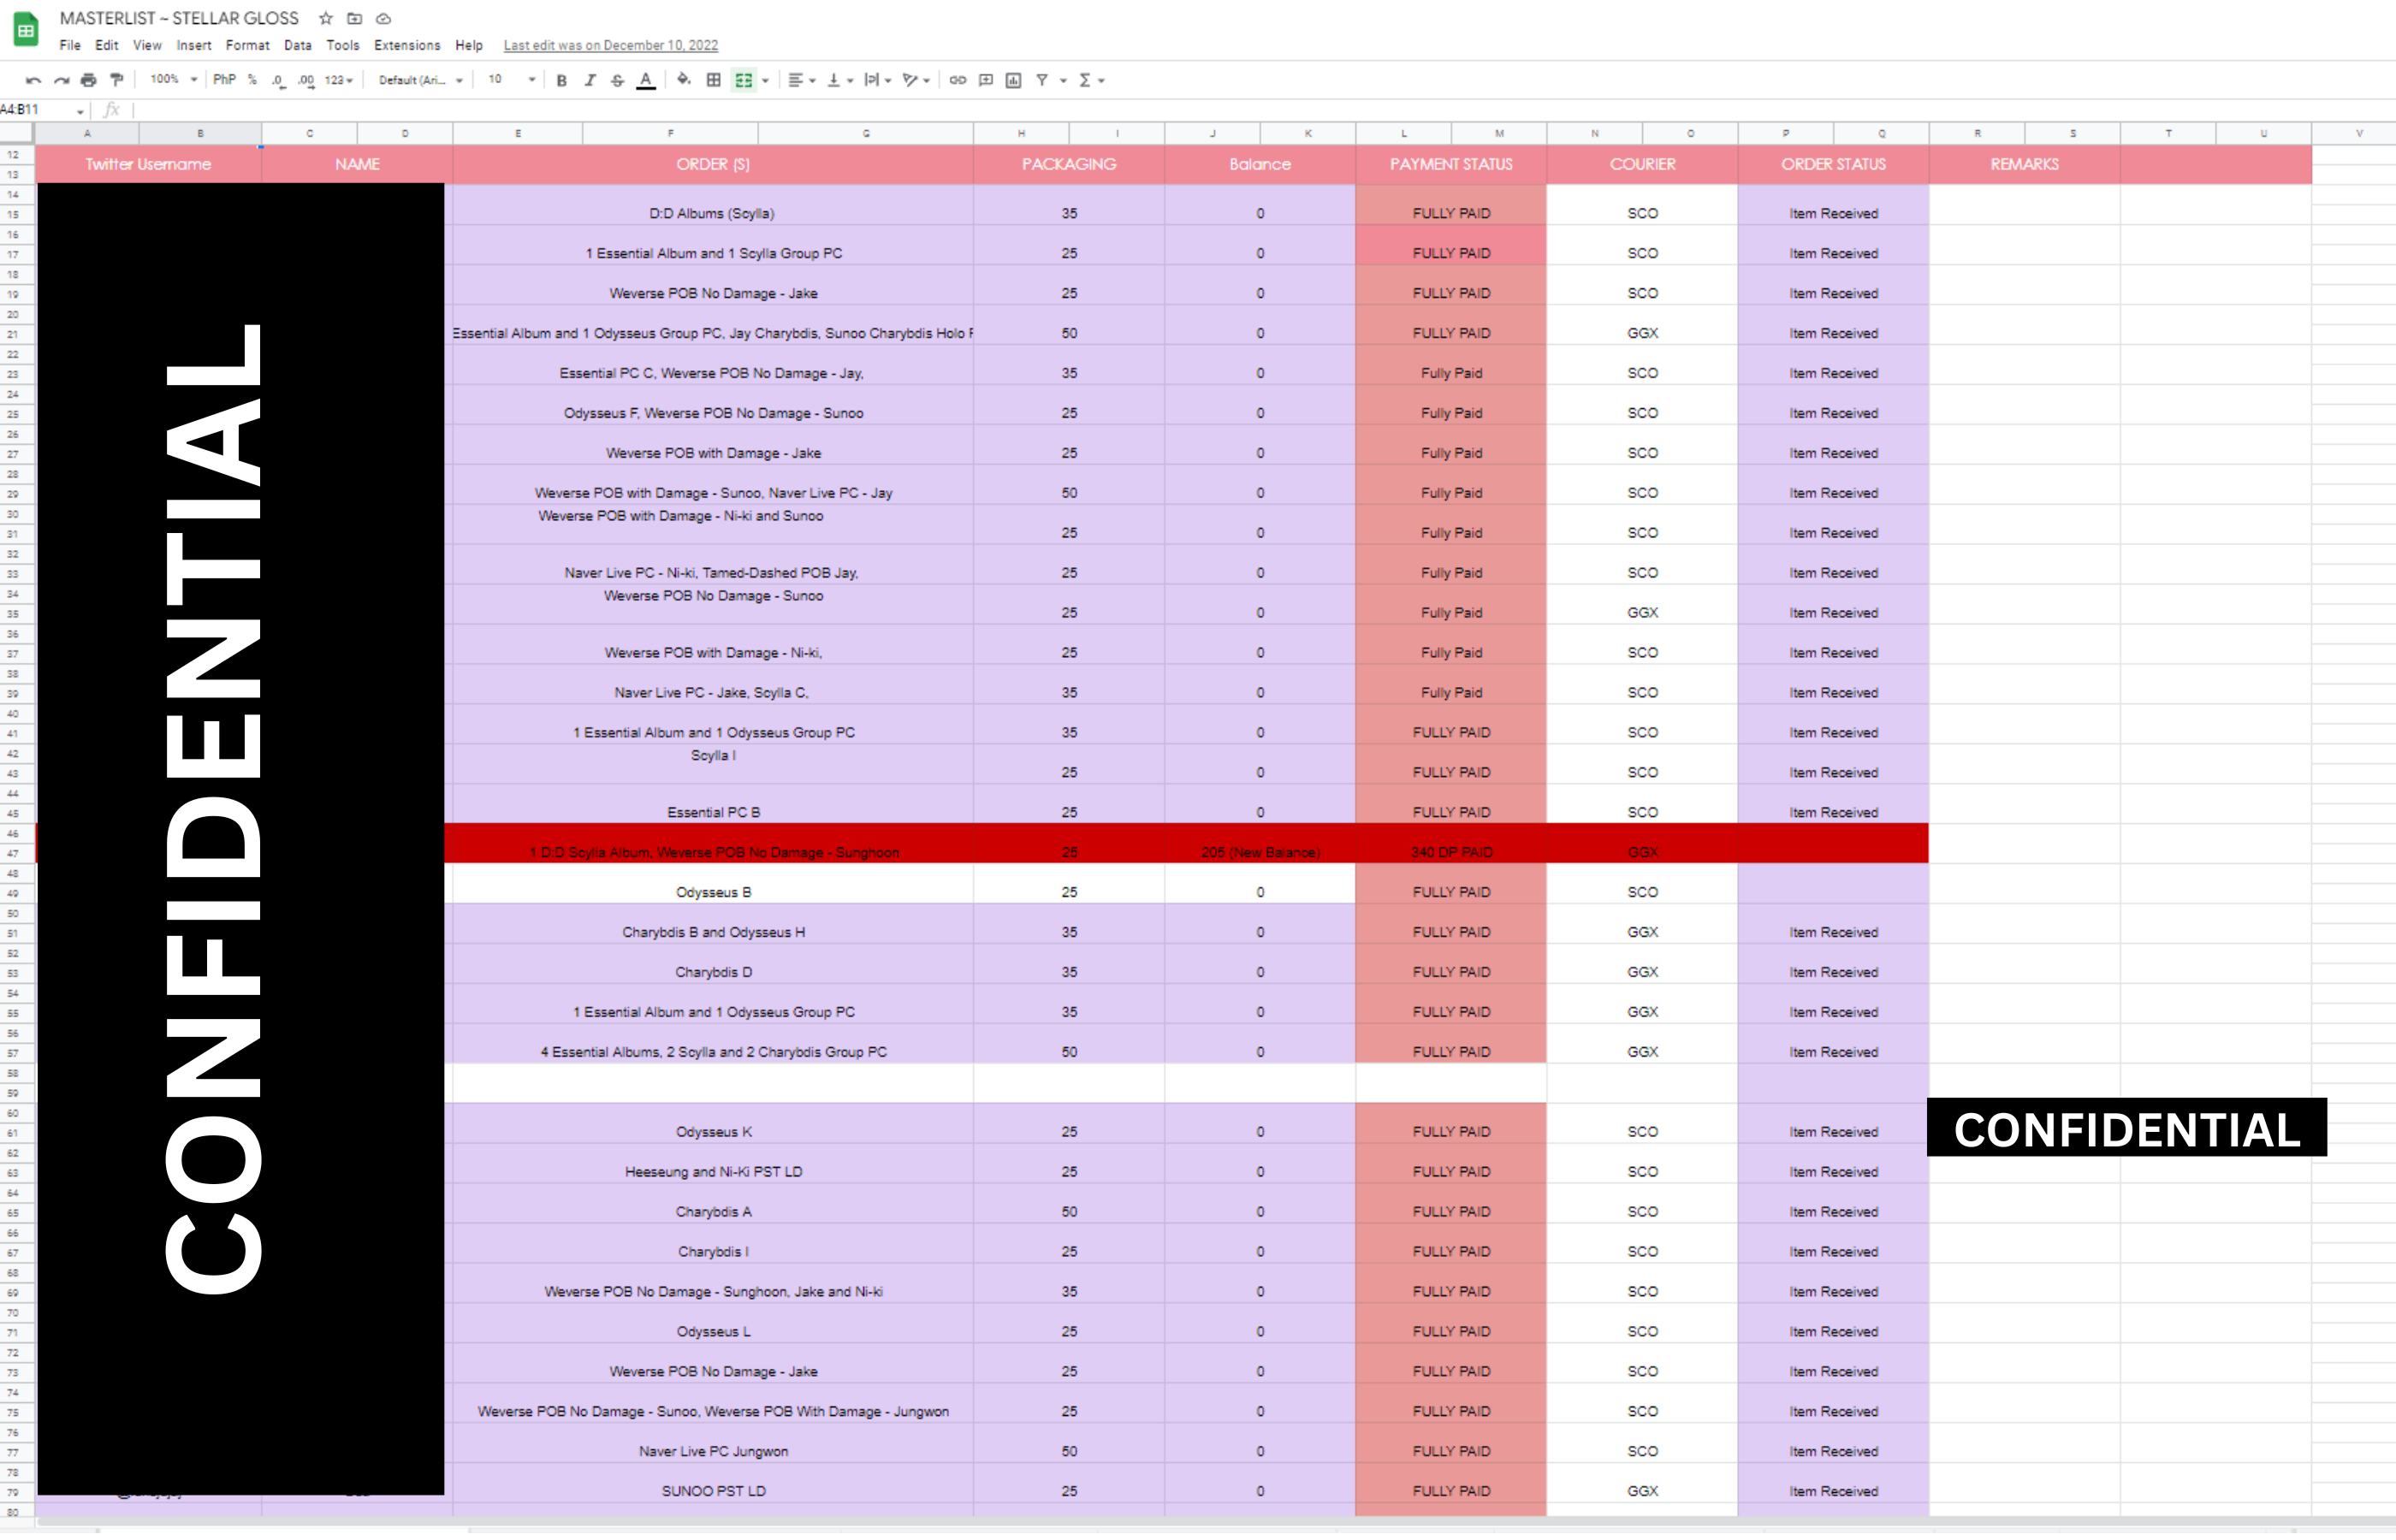The width and height of the screenshot is (2396, 1540).
Task: Open the fill color bucket
Action: point(684,80)
